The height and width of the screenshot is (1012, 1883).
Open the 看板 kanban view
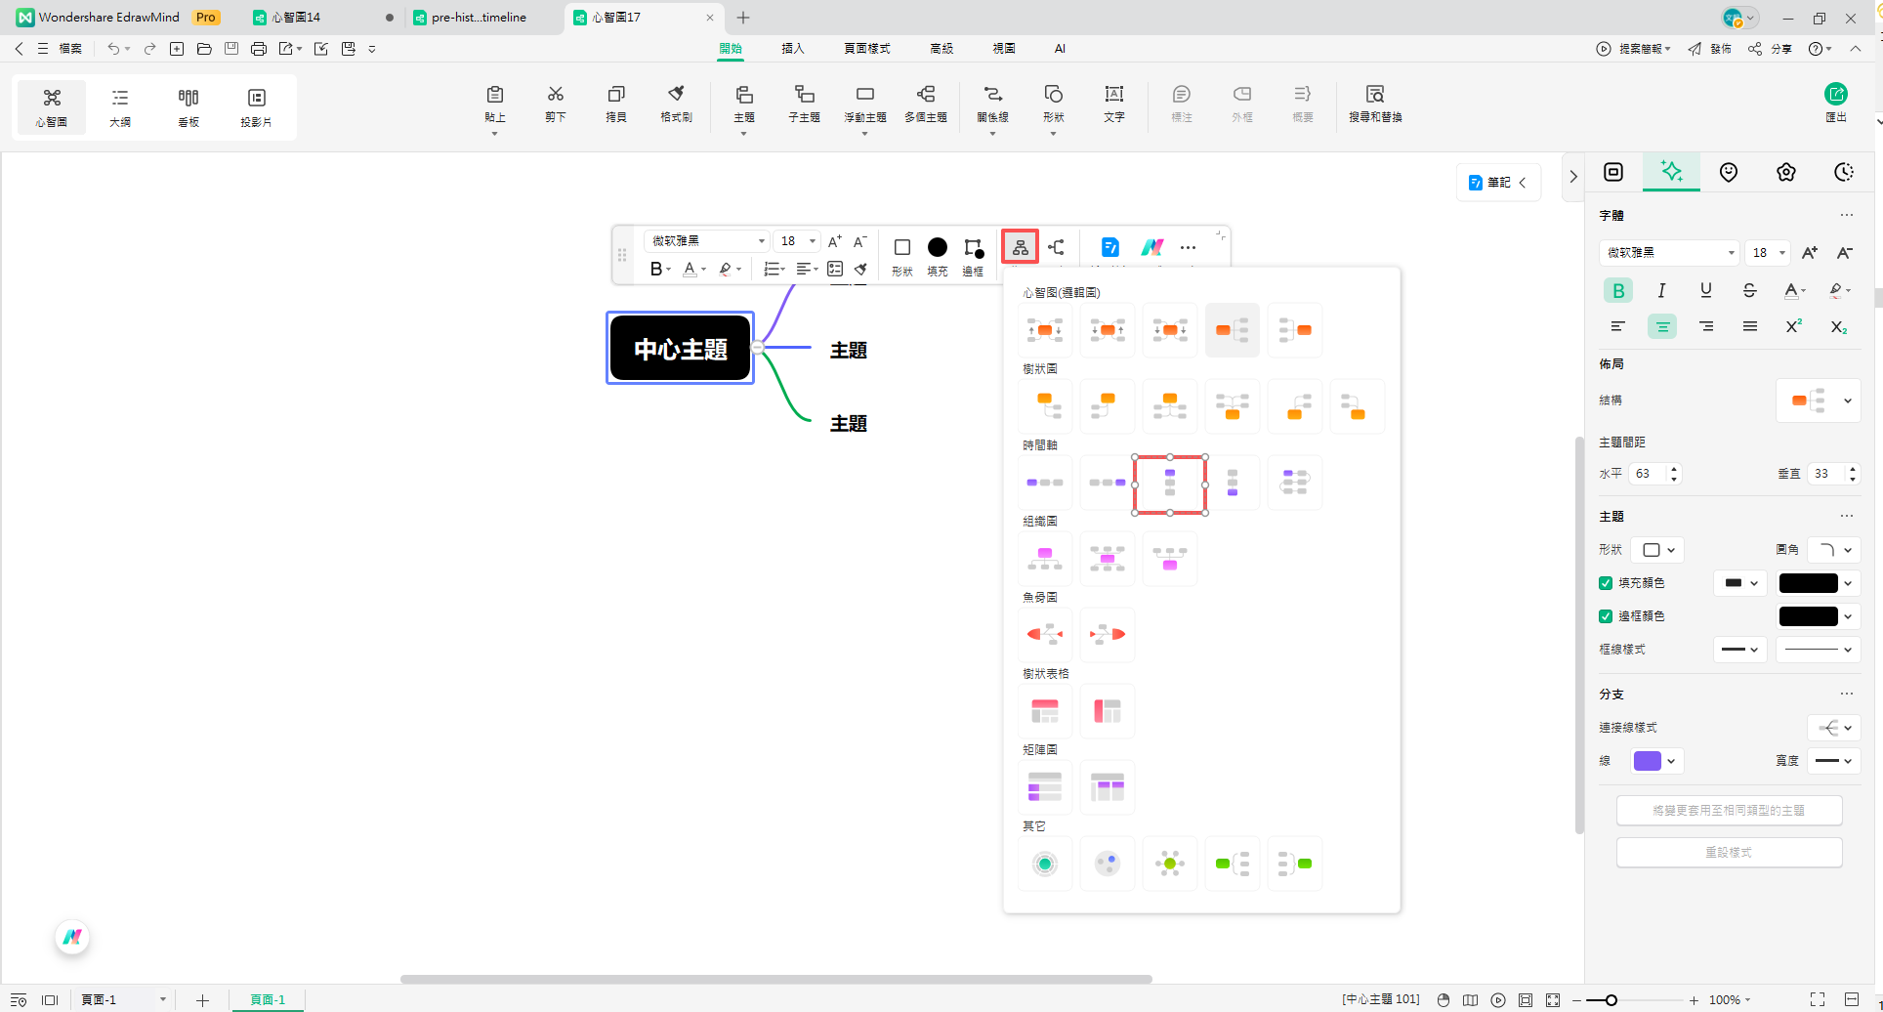pos(188,105)
